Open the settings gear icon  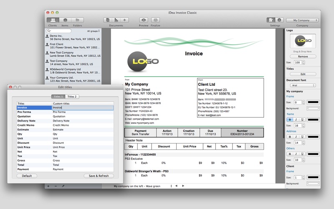point(279,20)
